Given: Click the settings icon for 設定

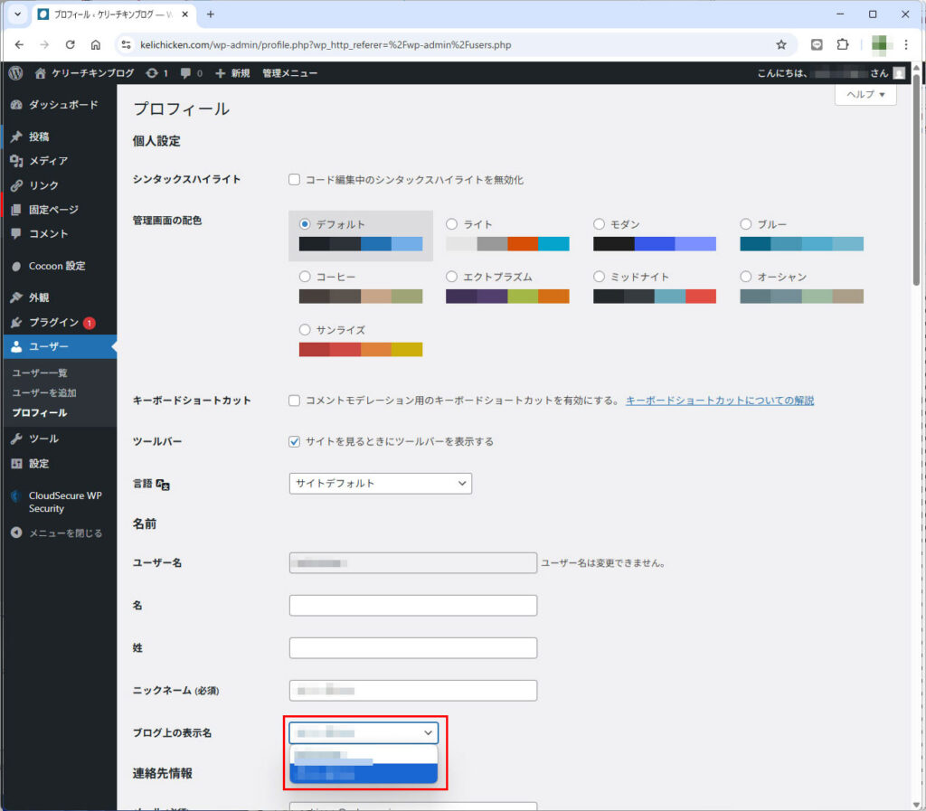Looking at the screenshot, I should pyautogui.click(x=16, y=463).
